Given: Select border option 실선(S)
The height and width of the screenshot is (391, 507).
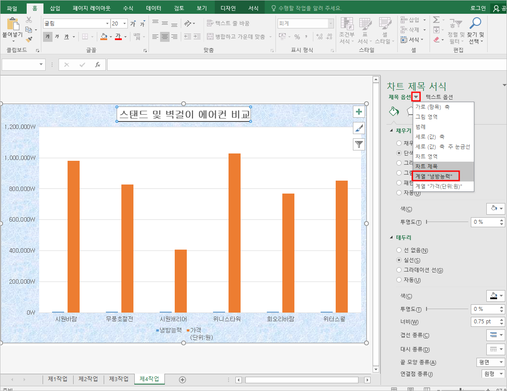Looking at the screenshot, I should click(x=399, y=260).
